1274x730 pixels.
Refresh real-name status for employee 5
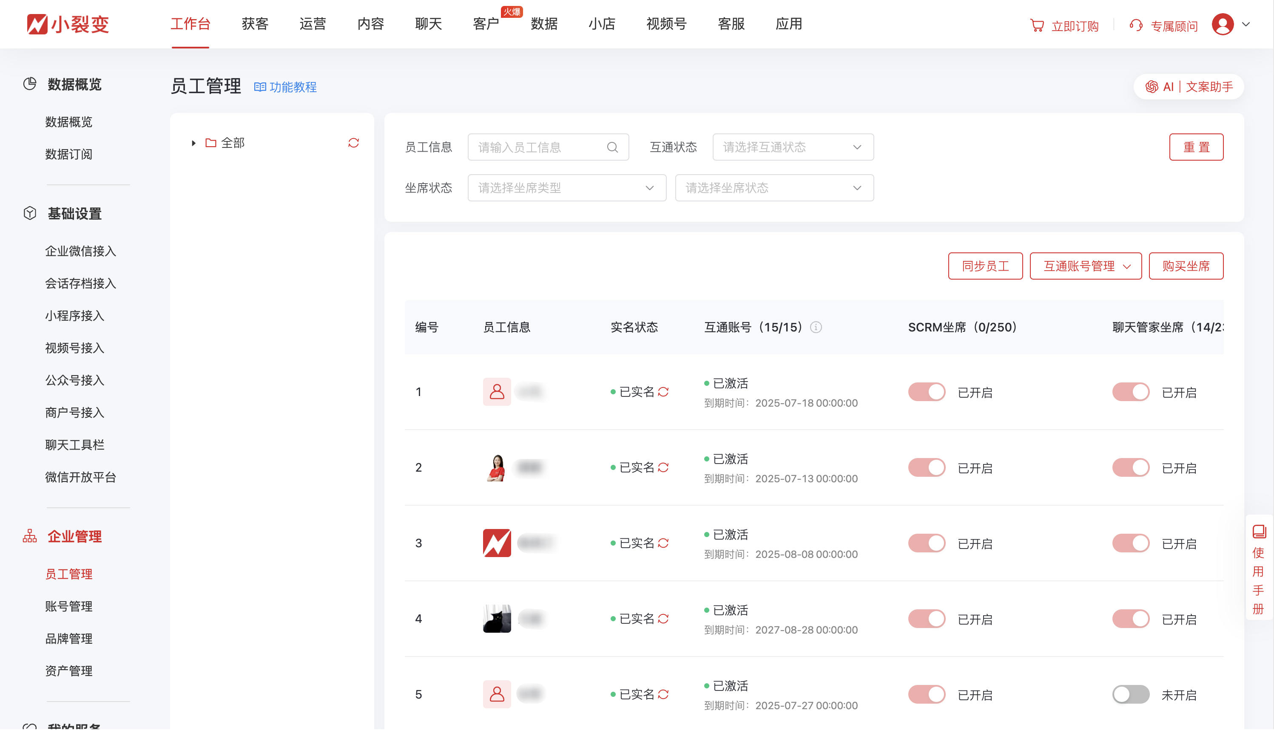tap(663, 694)
